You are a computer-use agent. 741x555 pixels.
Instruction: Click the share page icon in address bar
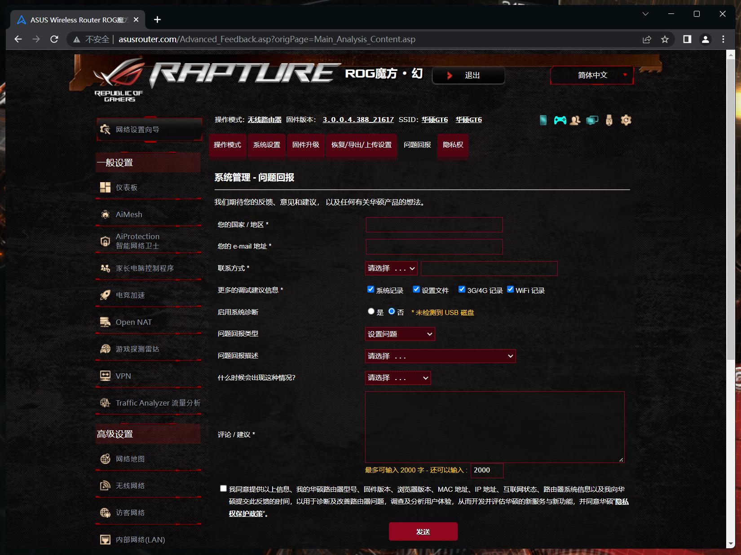647,39
